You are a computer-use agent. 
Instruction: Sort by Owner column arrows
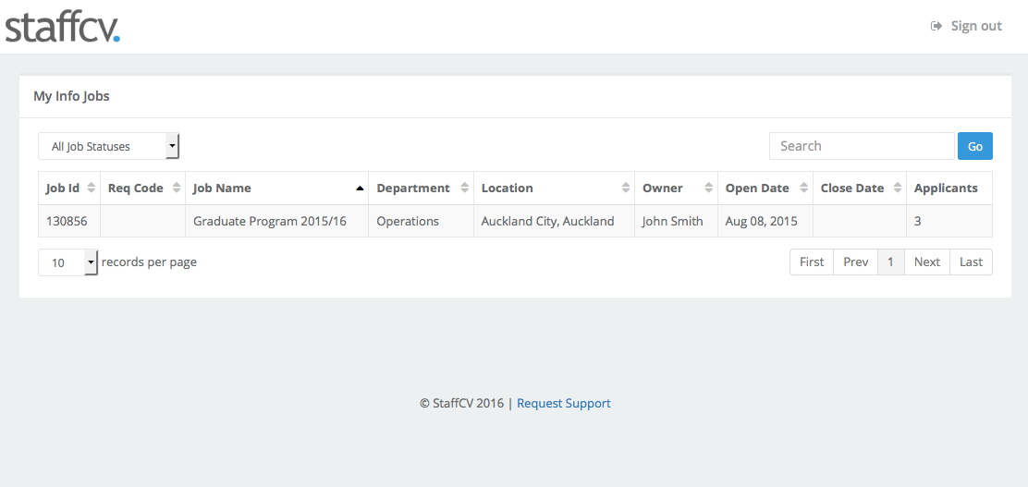(x=709, y=189)
